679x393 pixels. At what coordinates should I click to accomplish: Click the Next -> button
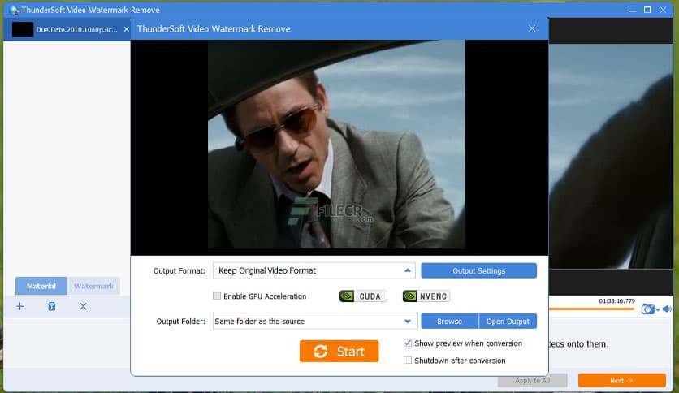(x=622, y=381)
